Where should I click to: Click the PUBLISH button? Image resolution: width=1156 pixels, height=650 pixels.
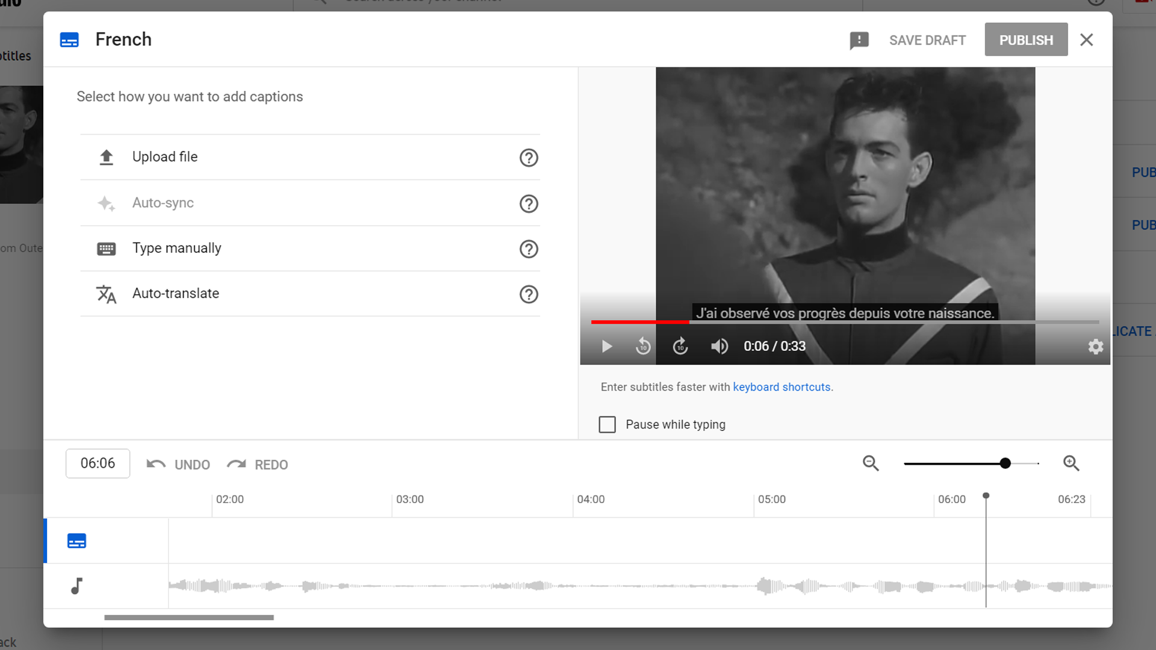(1025, 39)
